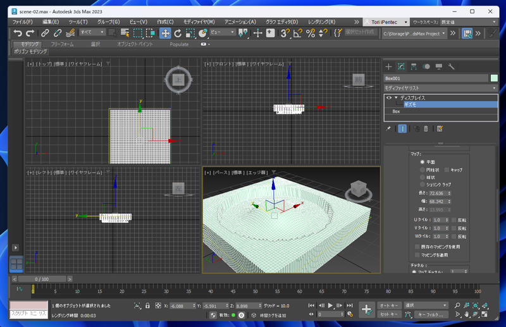
Task: Switch to the フリーフォーム ribbon tab
Action: (62, 44)
